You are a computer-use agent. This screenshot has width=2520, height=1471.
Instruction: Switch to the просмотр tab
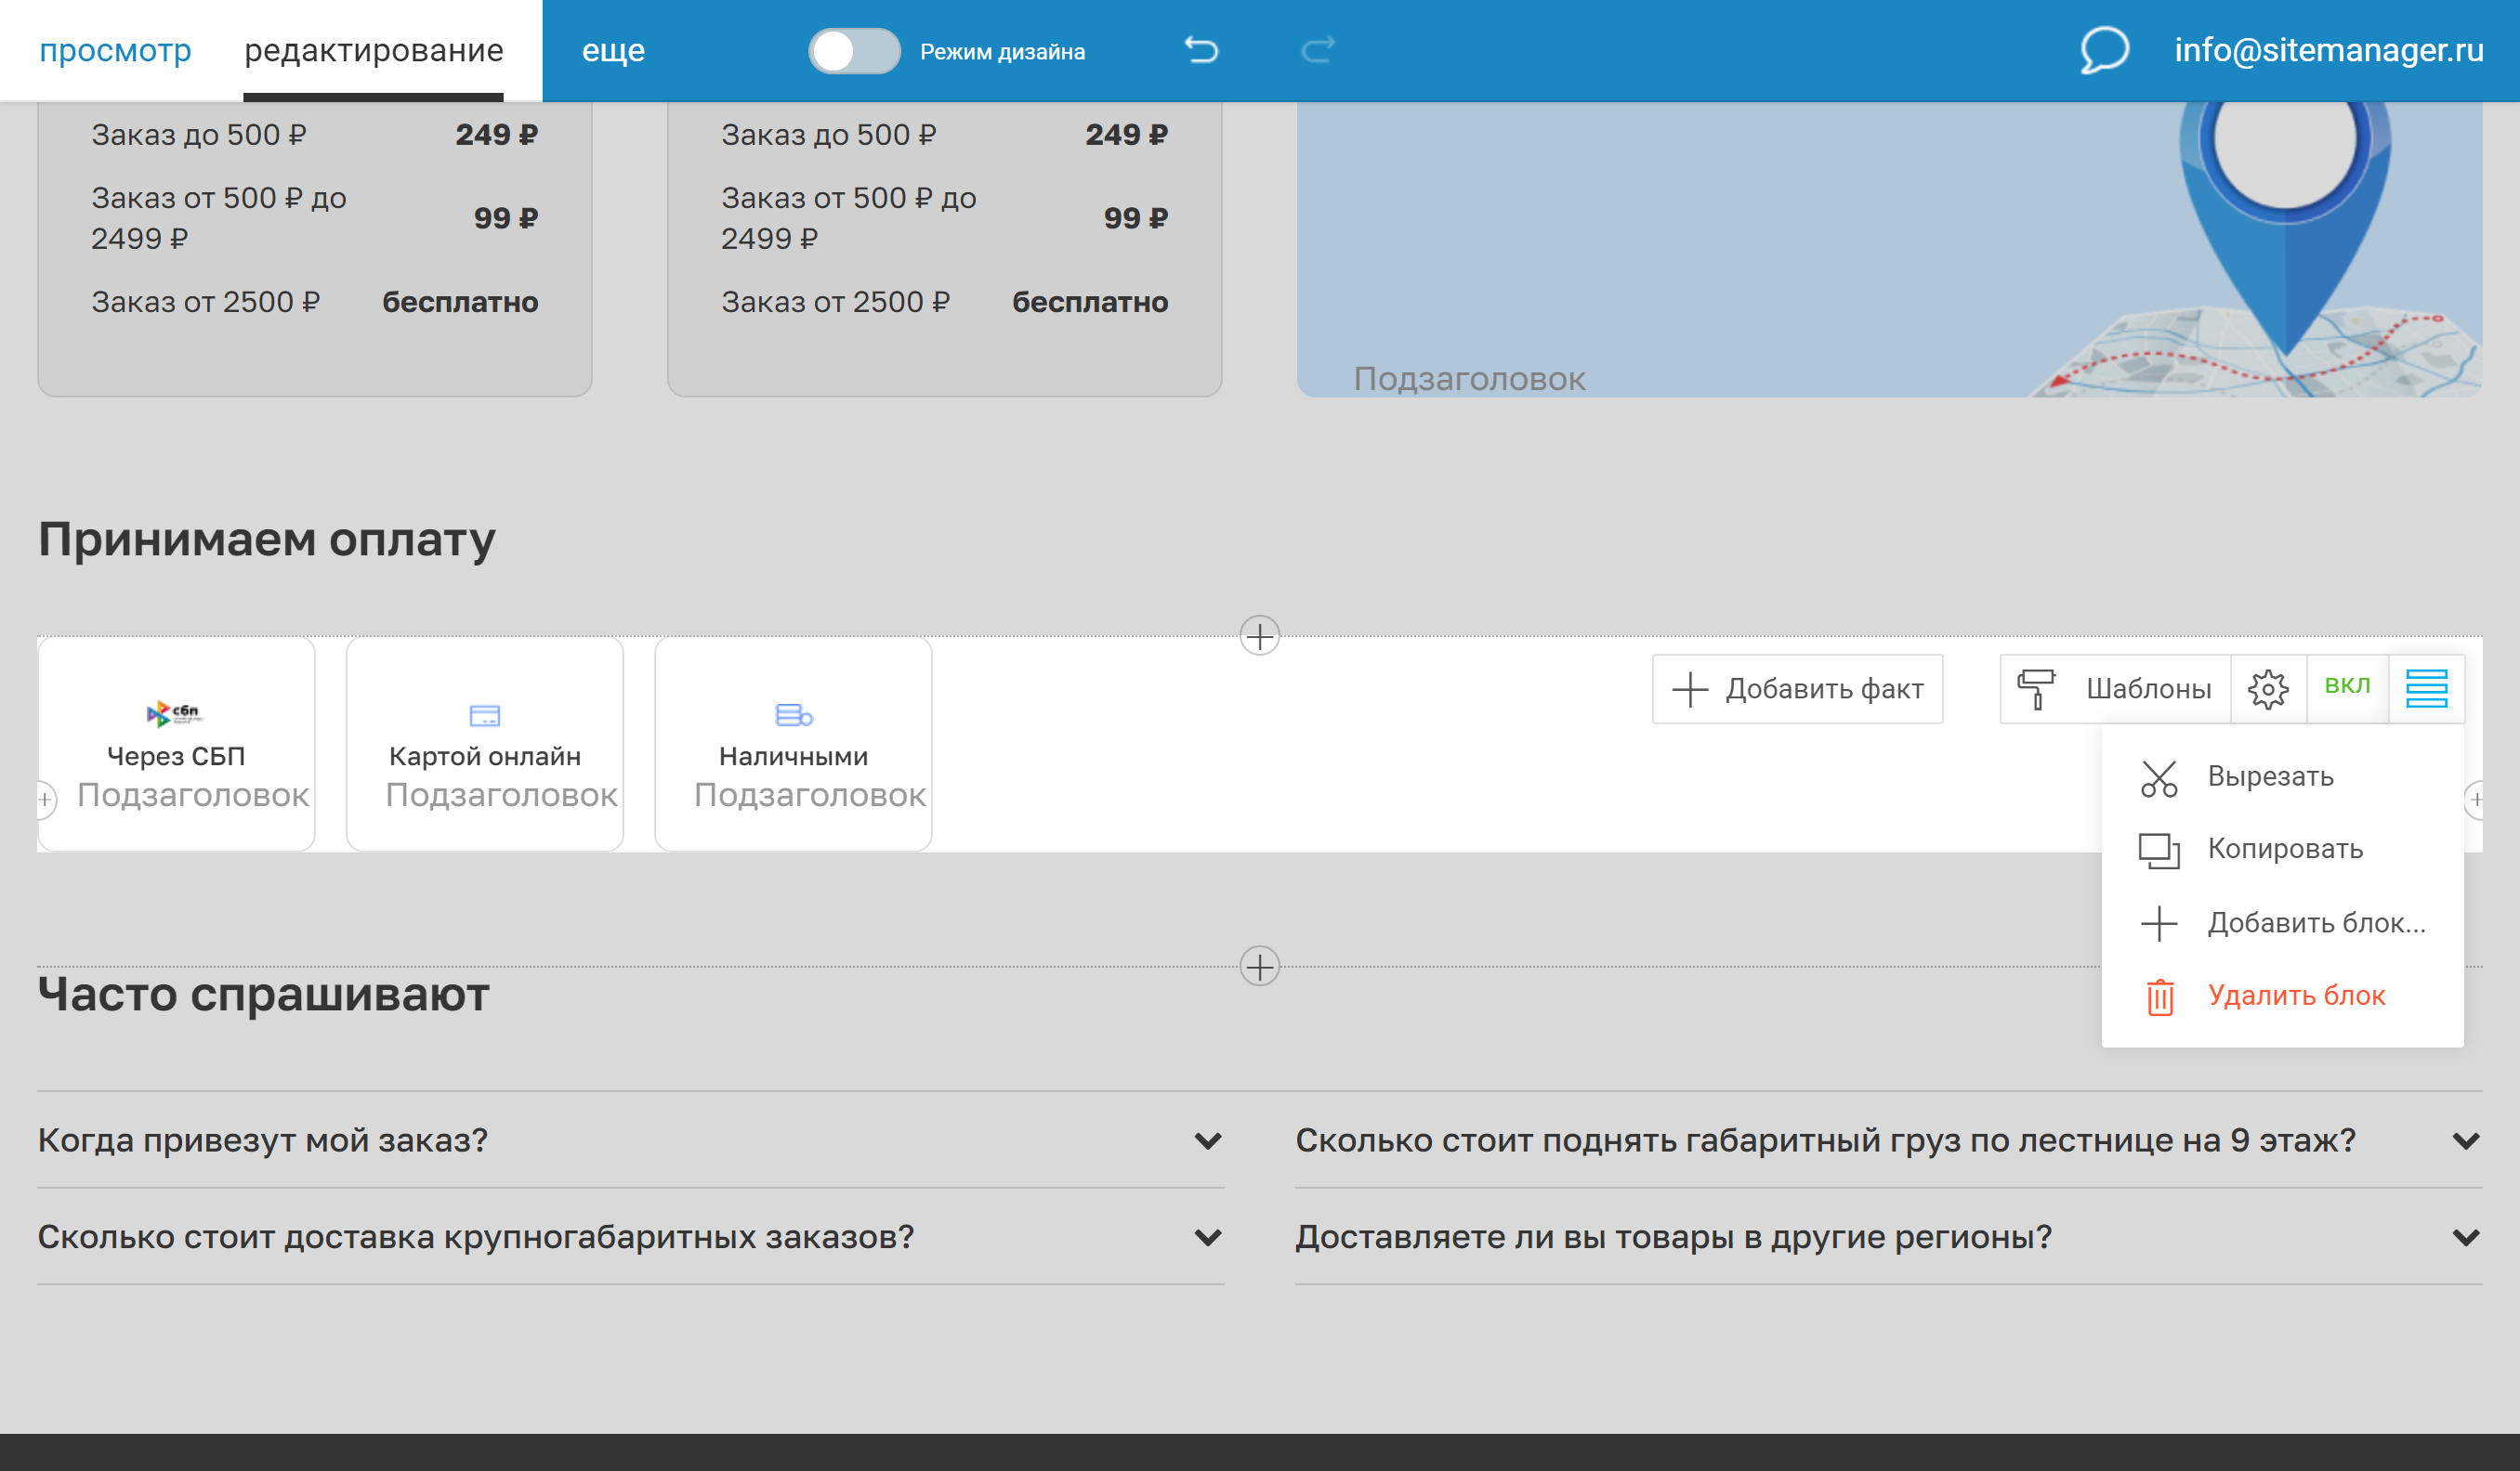tap(115, 50)
